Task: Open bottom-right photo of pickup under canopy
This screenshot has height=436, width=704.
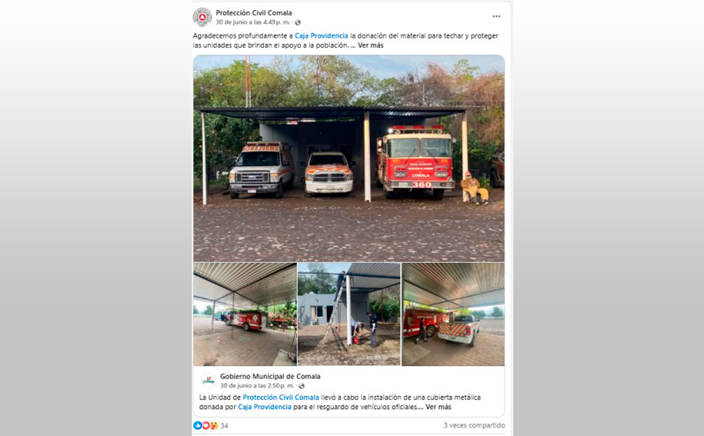Action: pyautogui.click(x=453, y=314)
